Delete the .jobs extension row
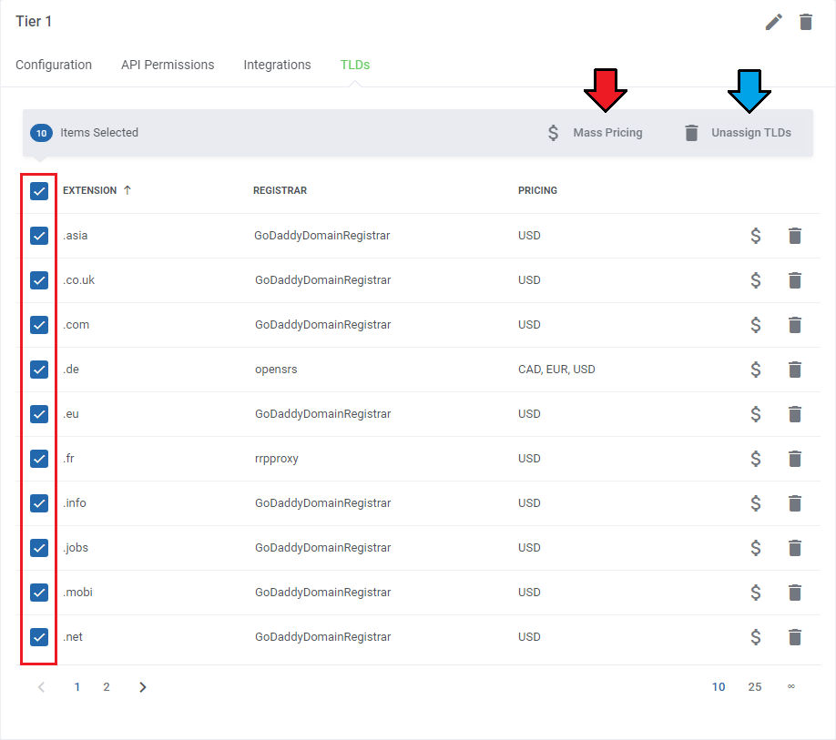Viewport: 836px width, 740px height. click(794, 548)
